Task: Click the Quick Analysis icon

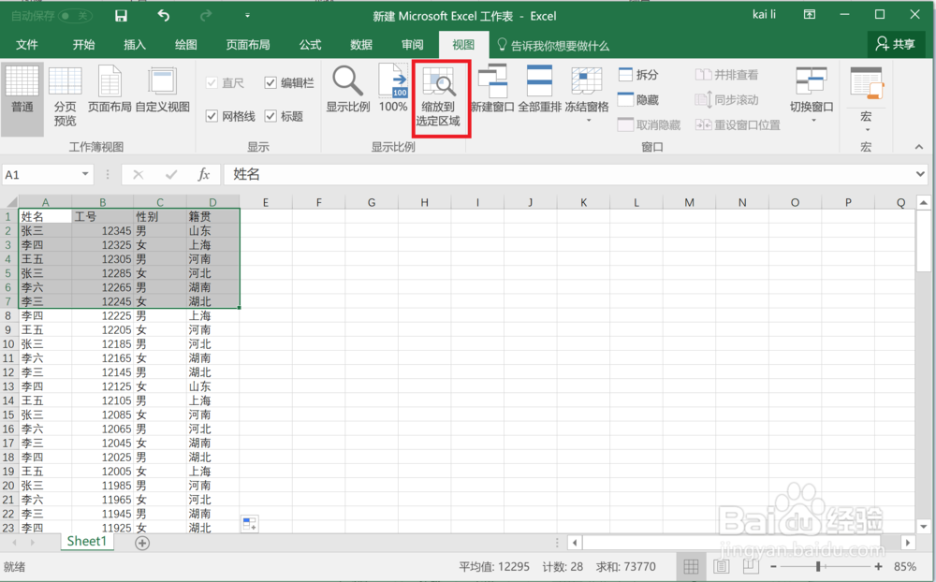Action: tap(250, 524)
